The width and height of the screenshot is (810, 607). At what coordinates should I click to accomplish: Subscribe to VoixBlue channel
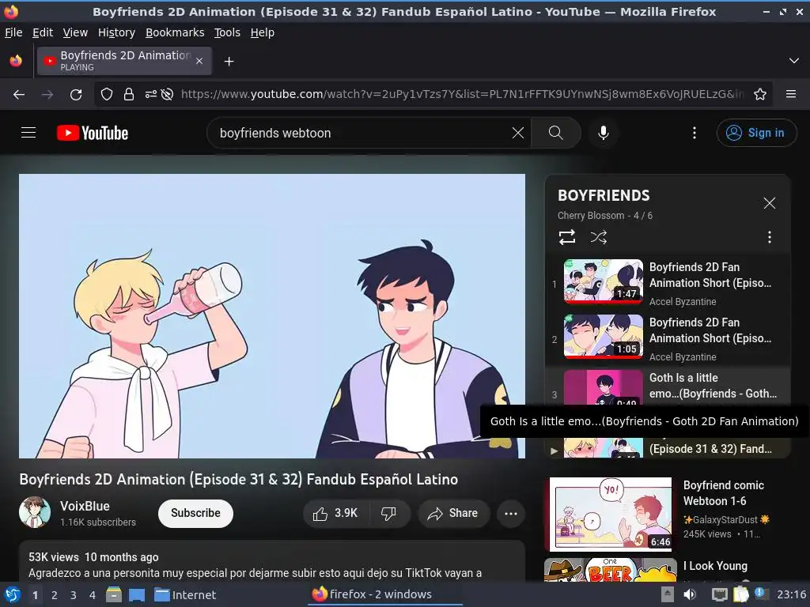tap(196, 514)
